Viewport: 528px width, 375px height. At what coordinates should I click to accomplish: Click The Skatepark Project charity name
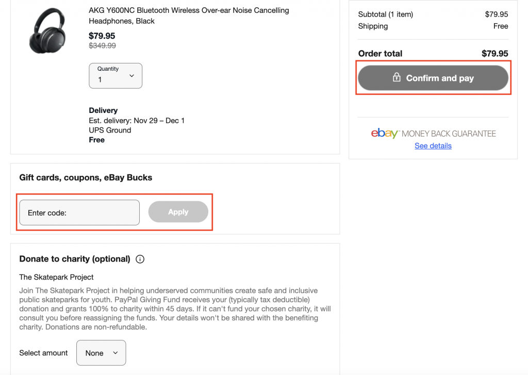pos(56,277)
